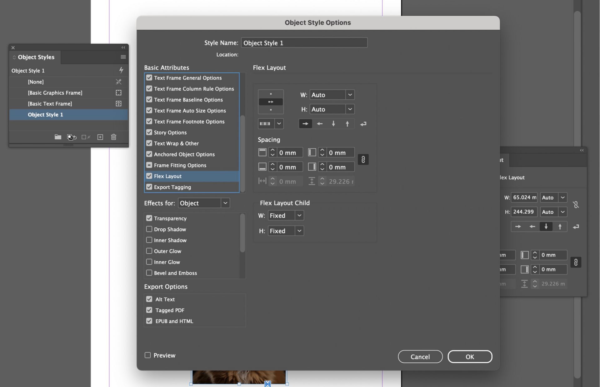Image resolution: width=600 pixels, height=387 pixels.
Task: Enable the Drop Shadow effect
Action: pyautogui.click(x=149, y=229)
